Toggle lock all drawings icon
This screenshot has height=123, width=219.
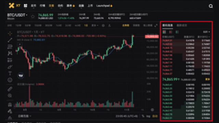click(10, 118)
